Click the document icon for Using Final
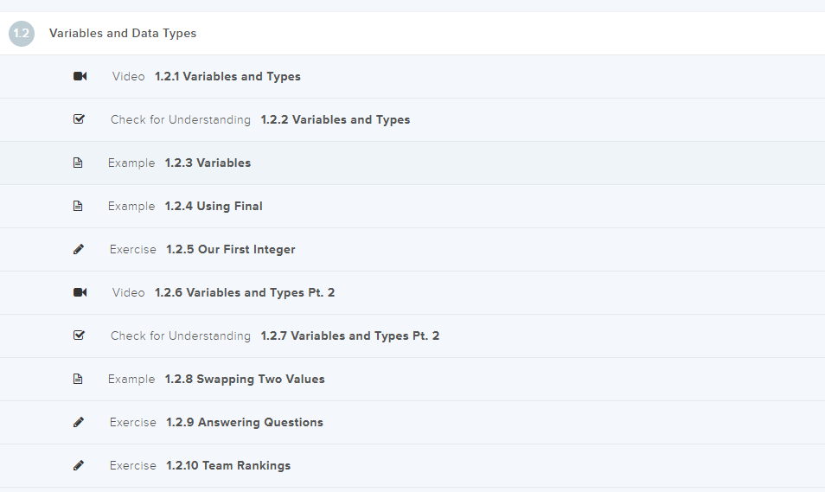This screenshot has height=492, width=825. pyautogui.click(x=78, y=206)
